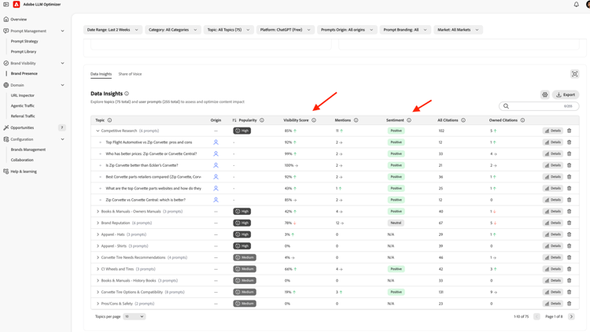Open Overview in the sidebar
The width and height of the screenshot is (590, 332).
(x=18, y=19)
